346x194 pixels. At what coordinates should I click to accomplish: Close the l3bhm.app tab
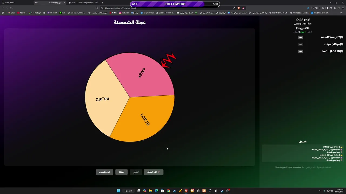pyautogui.click(x=64, y=3)
